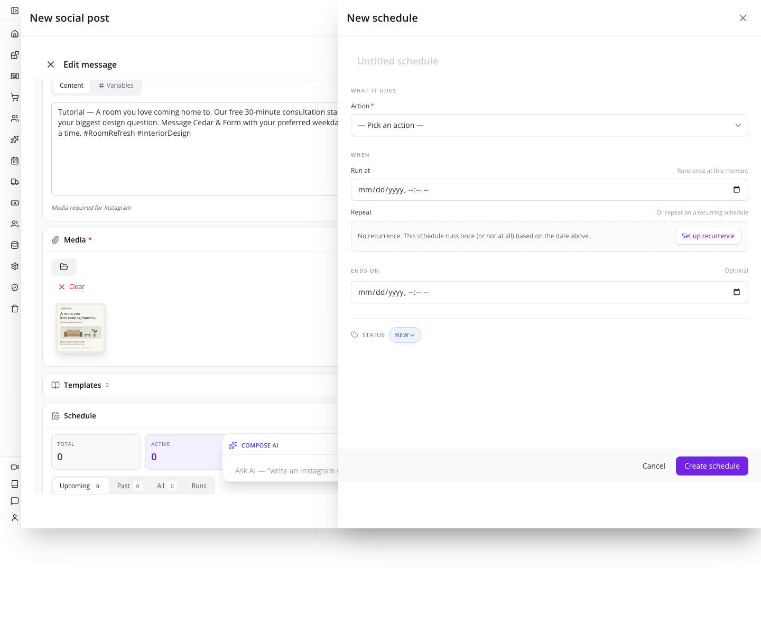Viewport: 761px width, 634px height.
Task: Open the user profile icon at sidebar bottom
Action: [15, 518]
